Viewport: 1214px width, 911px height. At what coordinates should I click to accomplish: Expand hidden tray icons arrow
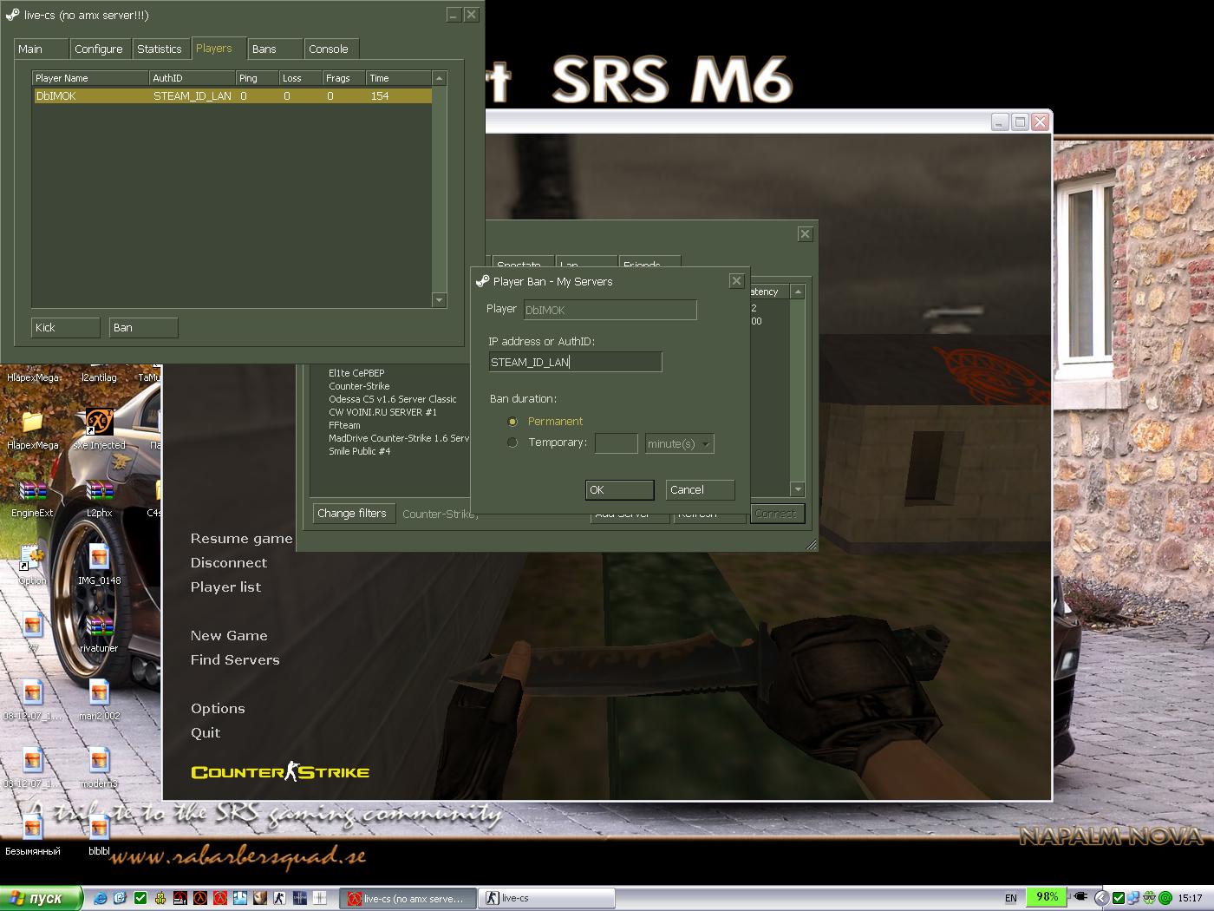[1102, 898]
